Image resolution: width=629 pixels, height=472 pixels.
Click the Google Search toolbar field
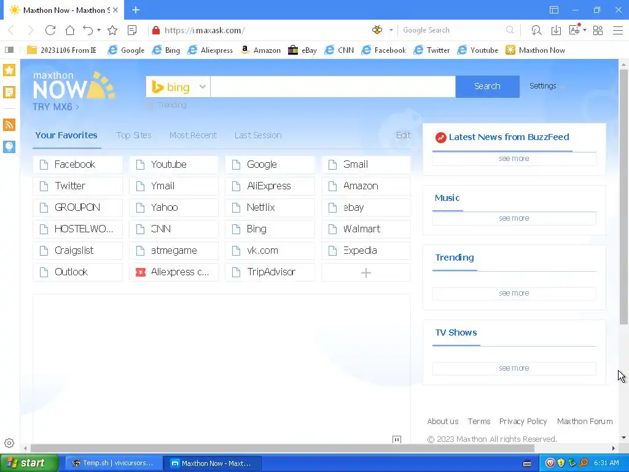452,30
